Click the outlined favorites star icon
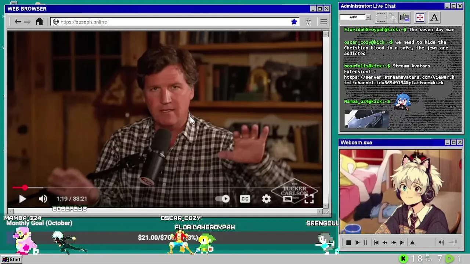Image resolution: width=470 pixels, height=264 pixels. pyautogui.click(x=308, y=22)
